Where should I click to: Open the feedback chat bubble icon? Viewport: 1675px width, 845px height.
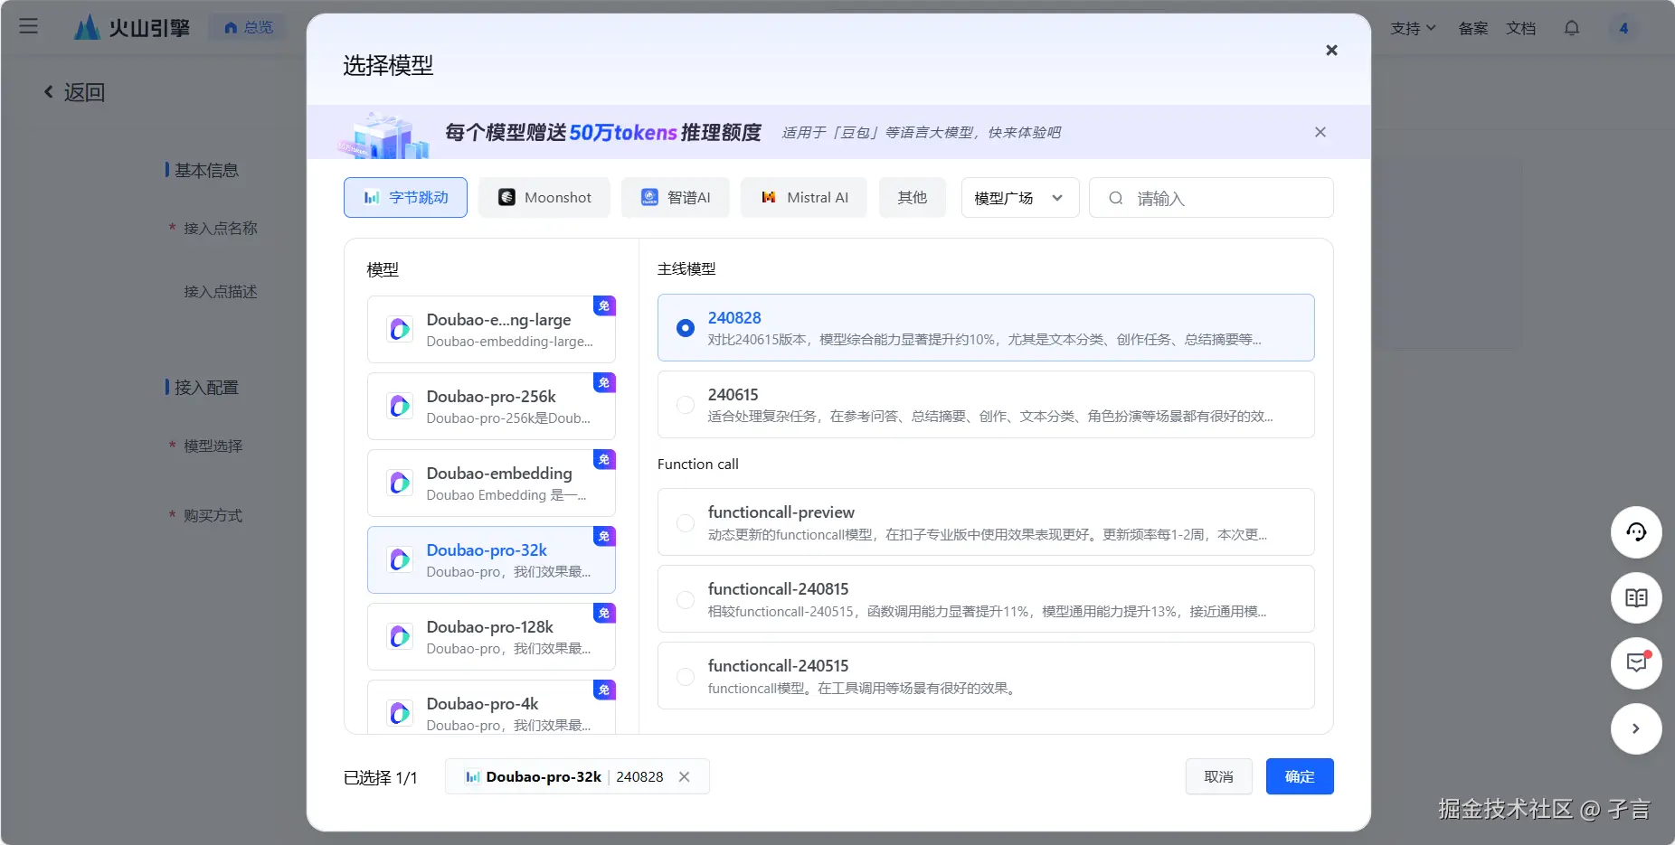[x=1635, y=663]
